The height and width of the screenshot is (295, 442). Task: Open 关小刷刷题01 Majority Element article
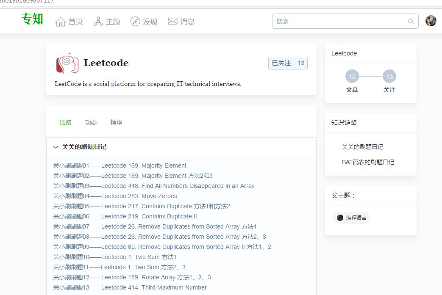click(x=120, y=165)
